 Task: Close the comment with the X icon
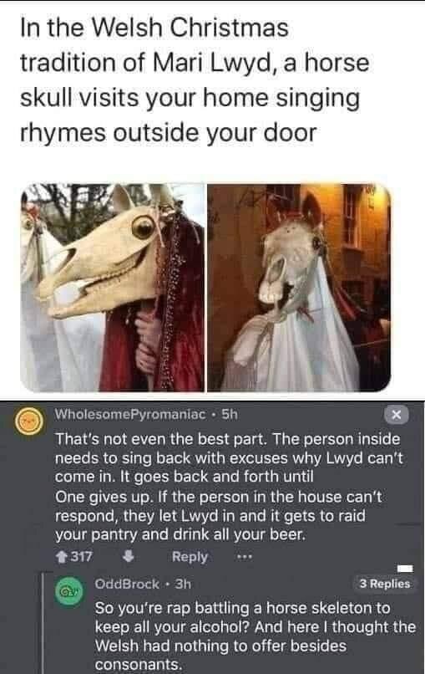(397, 415)
